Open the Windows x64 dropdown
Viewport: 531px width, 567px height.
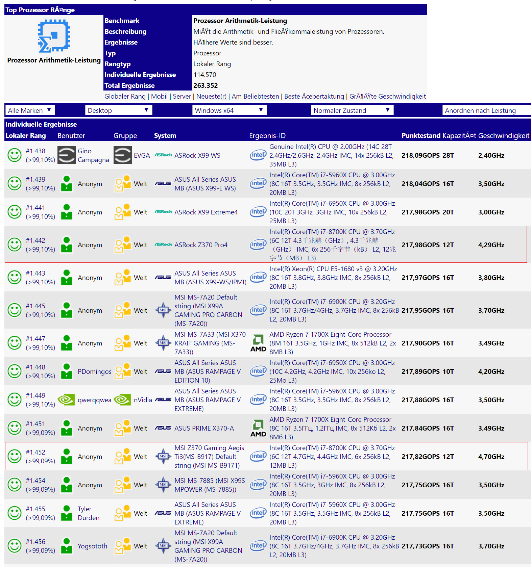click(230, 110)
